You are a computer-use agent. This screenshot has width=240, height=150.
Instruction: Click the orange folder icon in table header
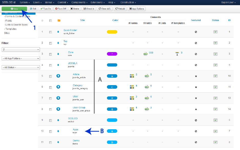pyautogui.click(x=59, y=20)
